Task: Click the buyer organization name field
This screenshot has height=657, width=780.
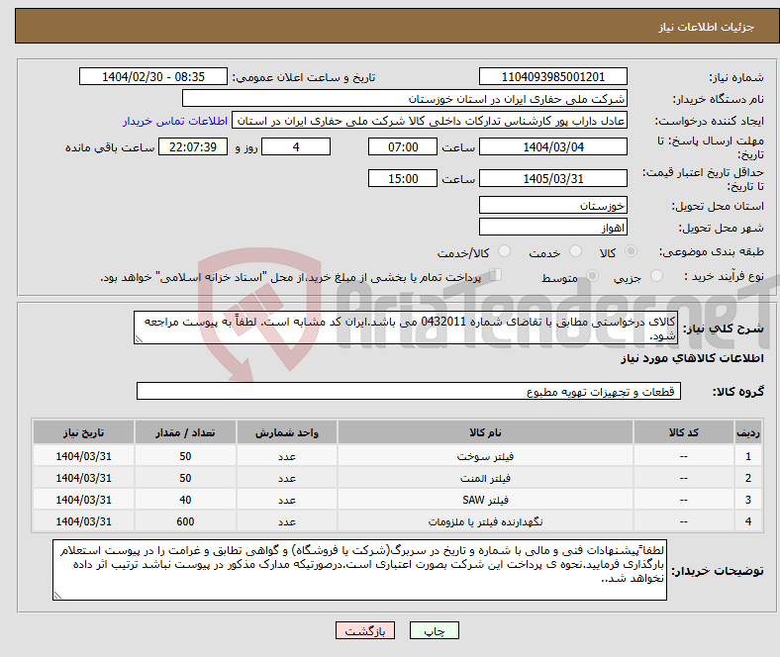Action: 405,99
